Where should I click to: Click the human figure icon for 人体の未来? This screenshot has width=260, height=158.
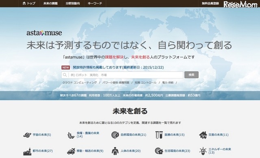click(115, 151)
